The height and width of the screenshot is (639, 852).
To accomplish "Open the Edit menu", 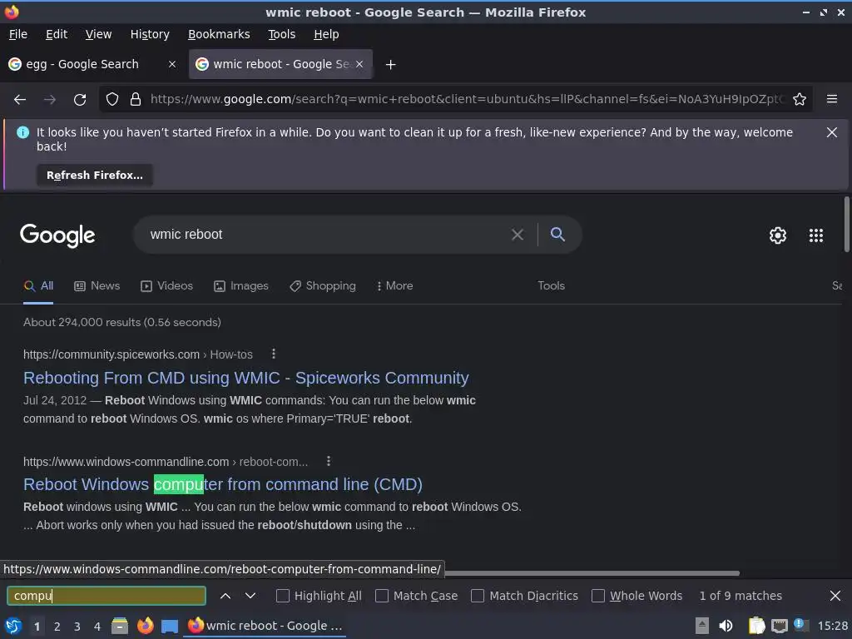I will [57, 34].
